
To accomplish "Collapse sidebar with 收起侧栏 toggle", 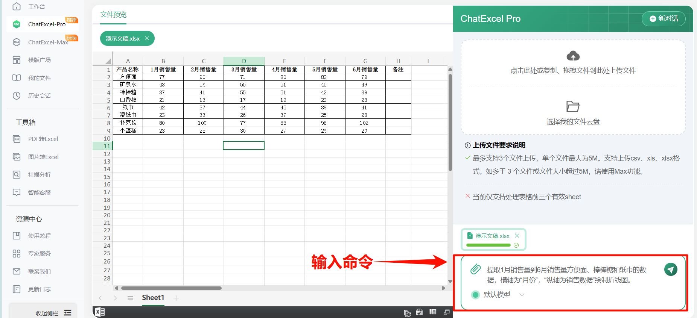I will pyautogui.click(x=53, y=313).
